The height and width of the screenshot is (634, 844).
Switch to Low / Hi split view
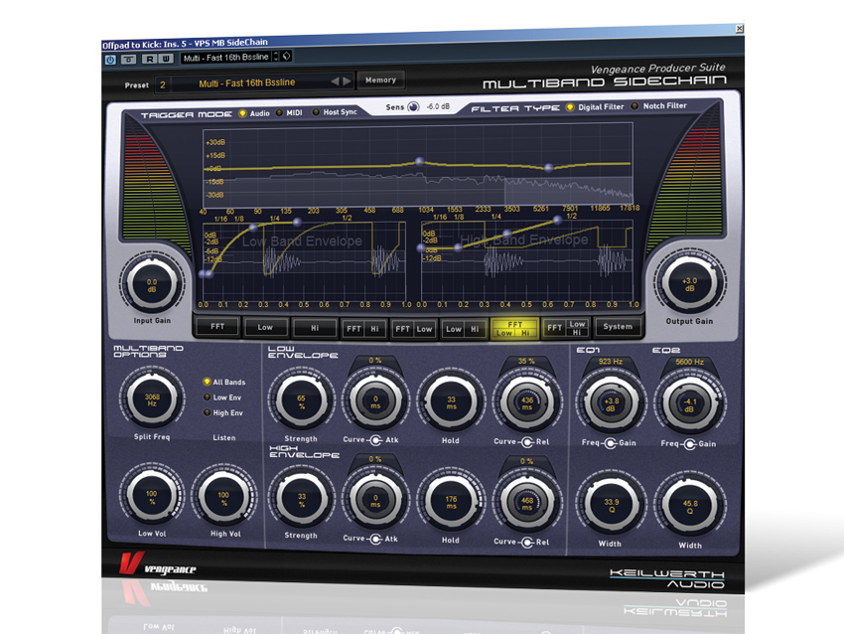(x=463, y=329)
